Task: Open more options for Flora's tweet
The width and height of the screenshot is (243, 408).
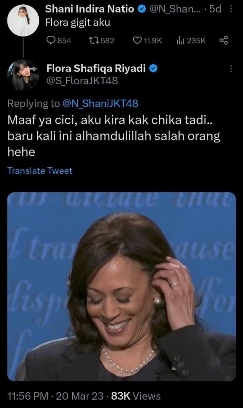Action: pyautogui.click(x=231, y=69)
